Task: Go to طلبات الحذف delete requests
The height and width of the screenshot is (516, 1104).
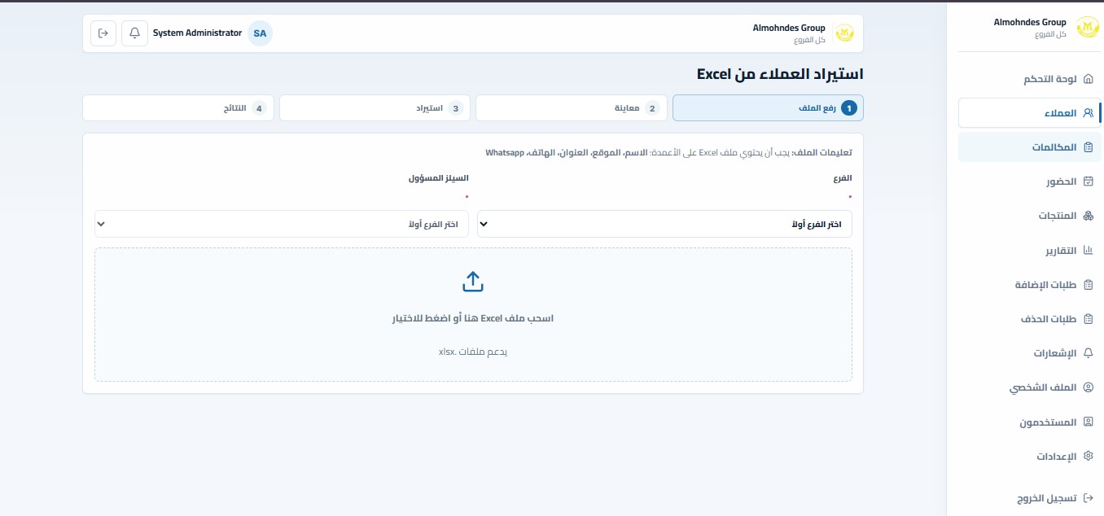Action: click(1030, 319)
